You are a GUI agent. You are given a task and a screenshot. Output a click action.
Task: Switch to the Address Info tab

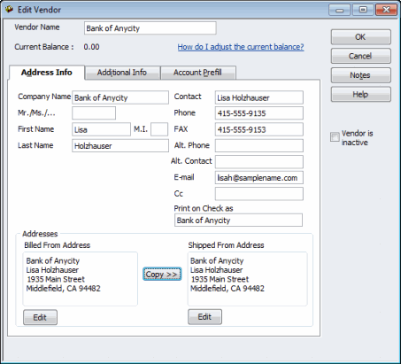click(x=47, y=73)
